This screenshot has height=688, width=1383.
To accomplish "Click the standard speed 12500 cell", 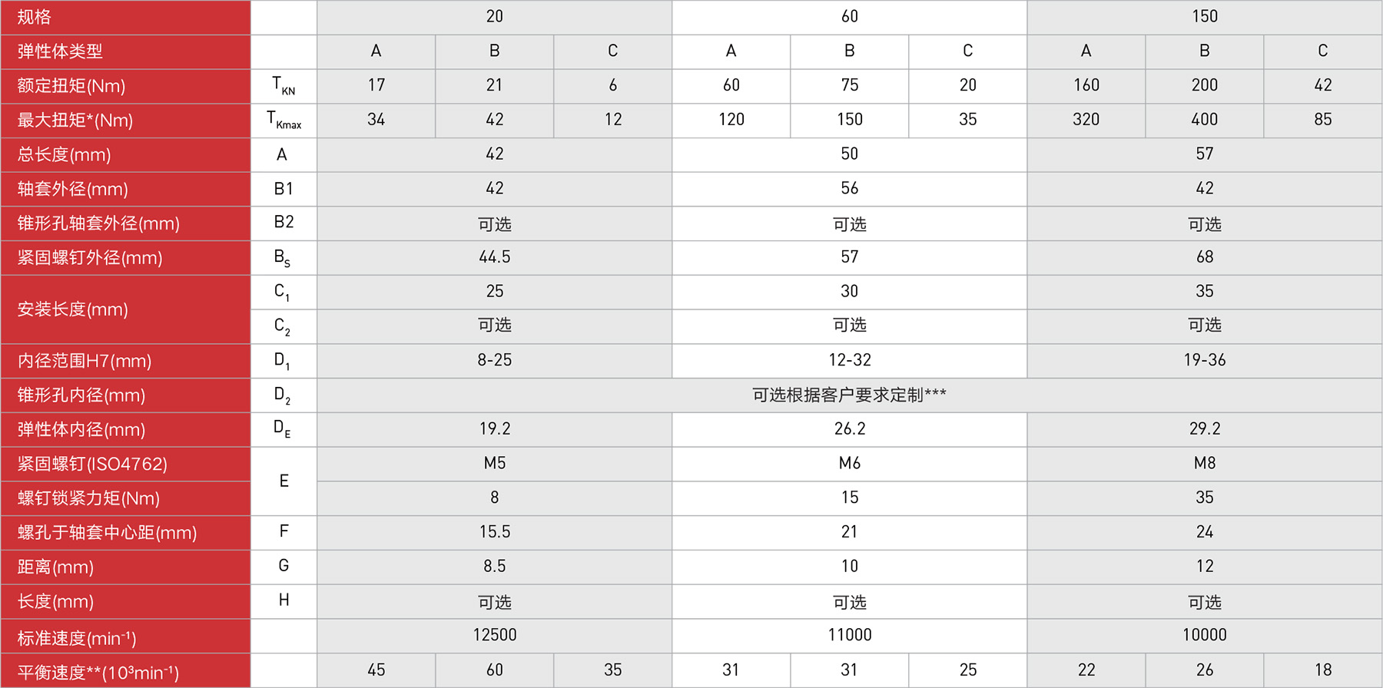I will [x=494, y=636].
